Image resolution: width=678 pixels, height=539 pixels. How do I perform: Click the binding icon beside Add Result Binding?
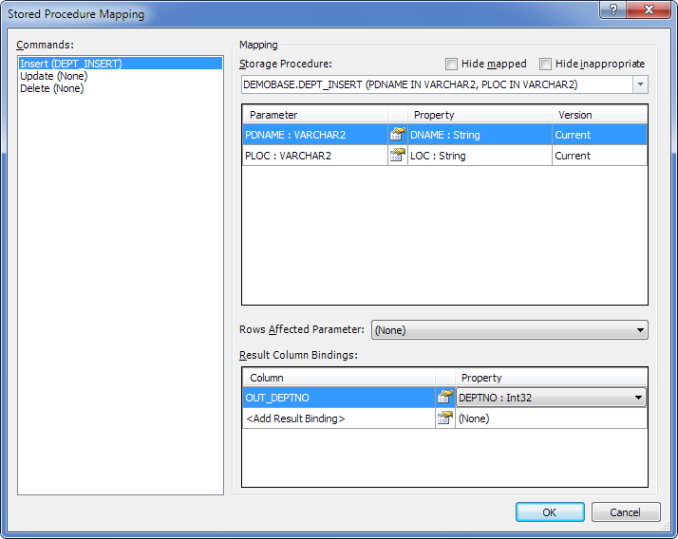point(445,418)
